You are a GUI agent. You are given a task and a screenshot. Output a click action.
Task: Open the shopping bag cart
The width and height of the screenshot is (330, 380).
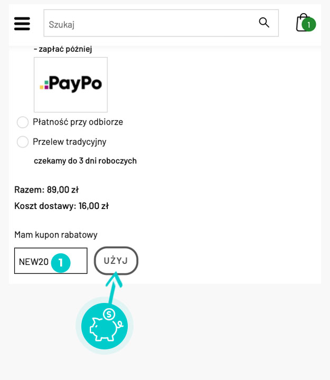pos(301,23)
